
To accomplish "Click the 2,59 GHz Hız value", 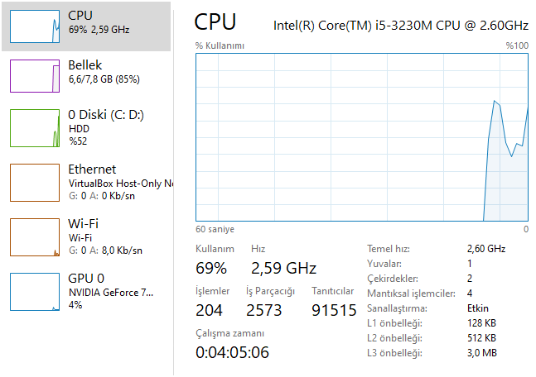I will click(283, 268).
